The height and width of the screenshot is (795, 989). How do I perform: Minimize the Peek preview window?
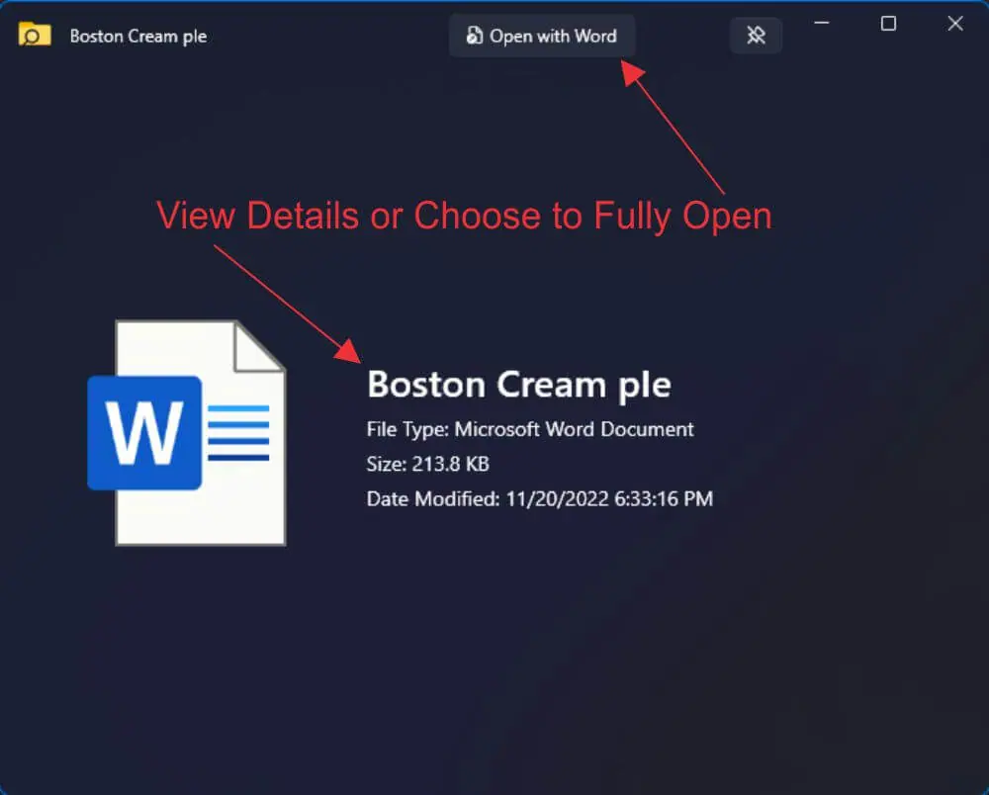pyautogui.click(x=822, y=24)
